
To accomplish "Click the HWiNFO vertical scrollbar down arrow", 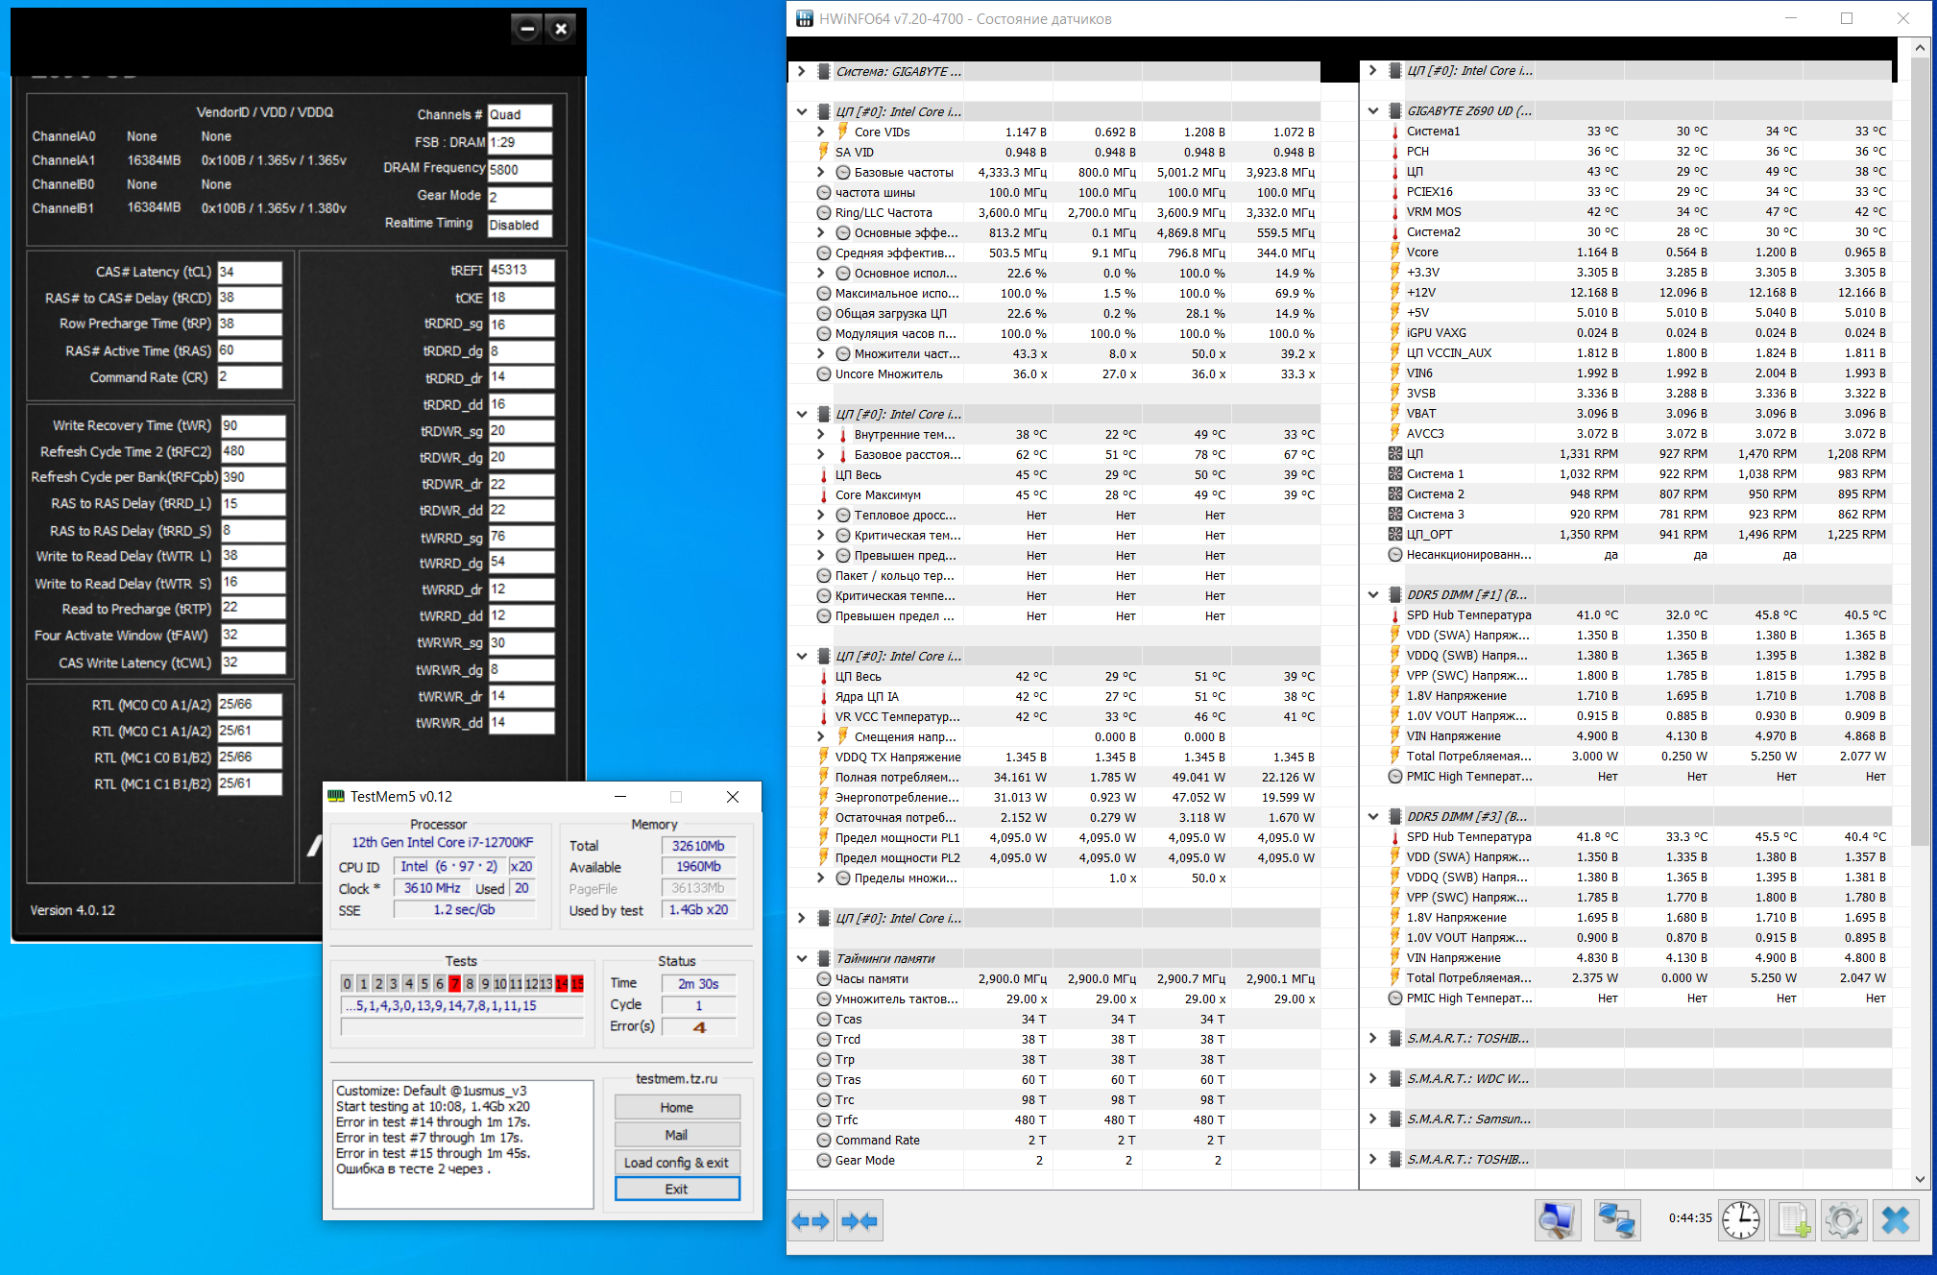I will coord(1920,1179).
